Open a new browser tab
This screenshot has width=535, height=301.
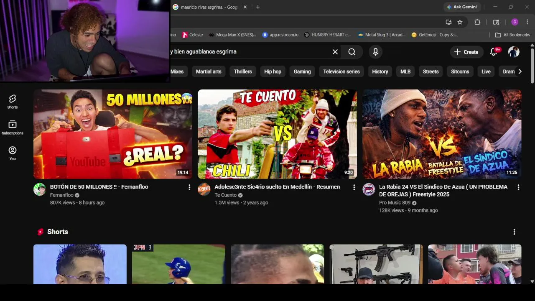pyautogui.click(x=258, y=7)
